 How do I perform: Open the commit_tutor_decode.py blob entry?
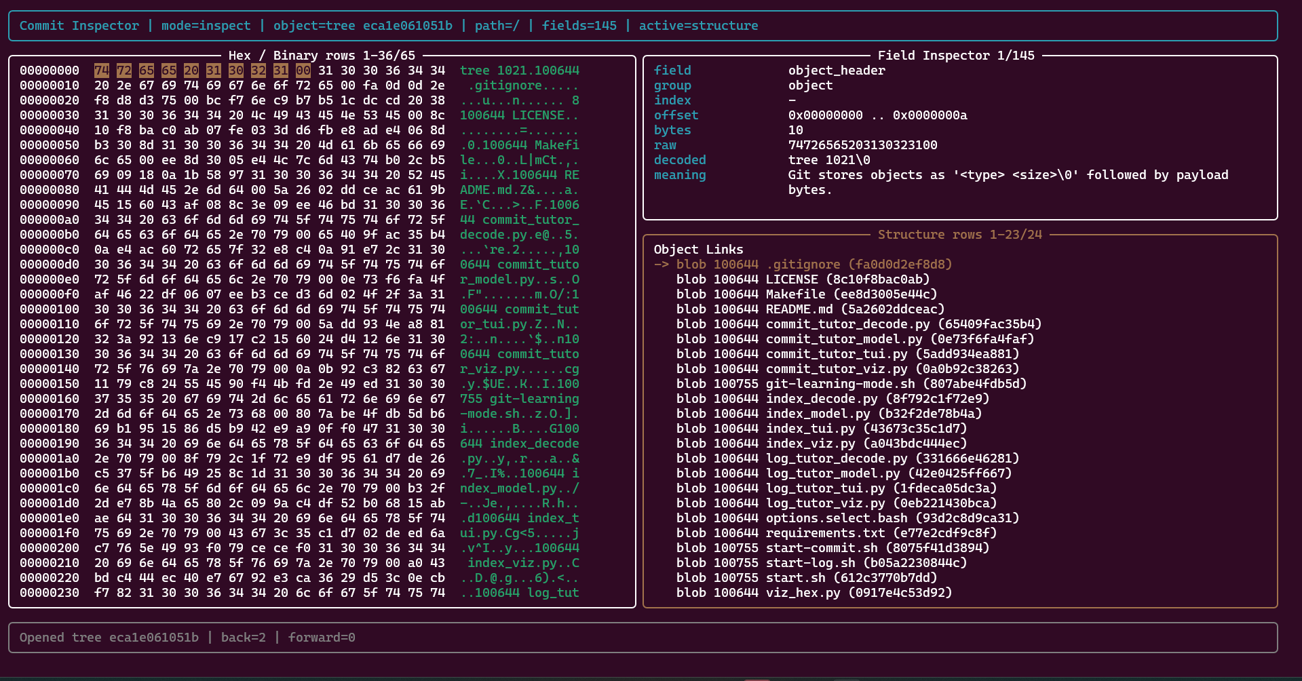[x=859, y=324]
